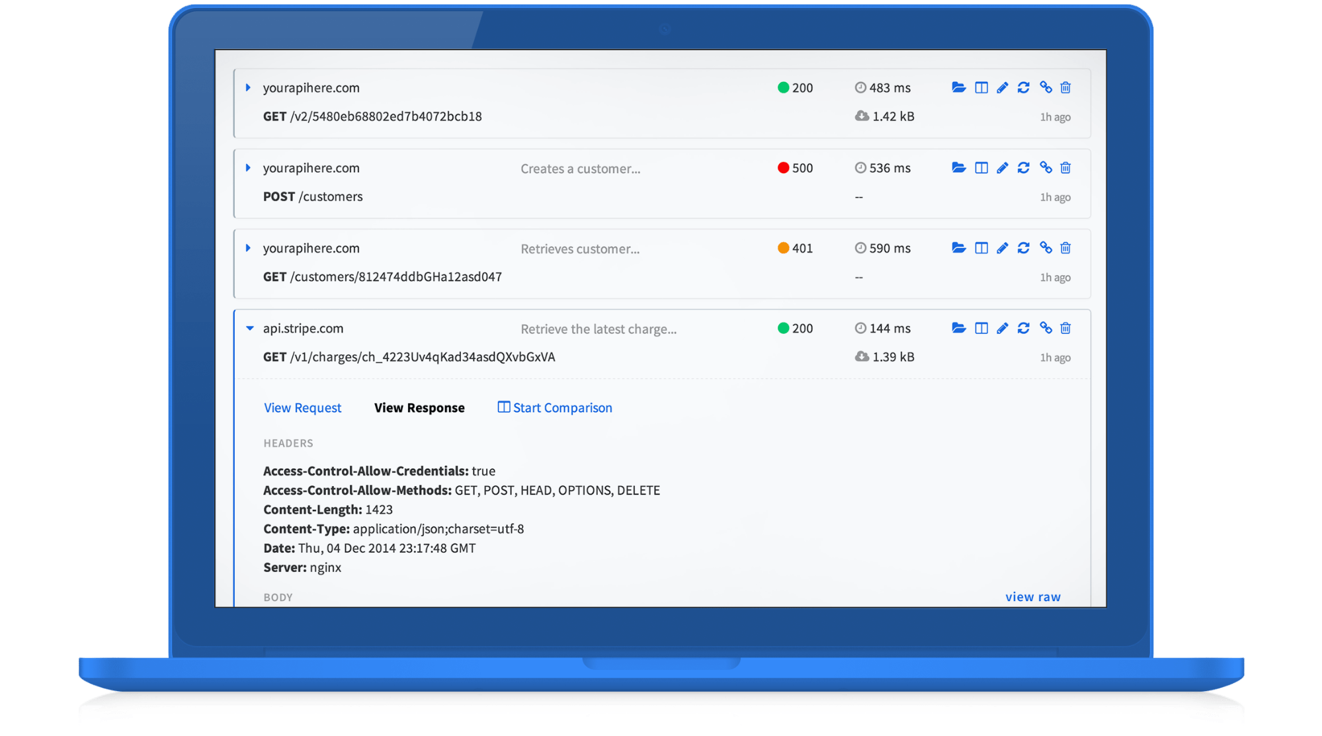The height and width of the screenshot is (736, 1322).
Task: Select the comparison icon on POST /customers row
Action: pos(981,167)
